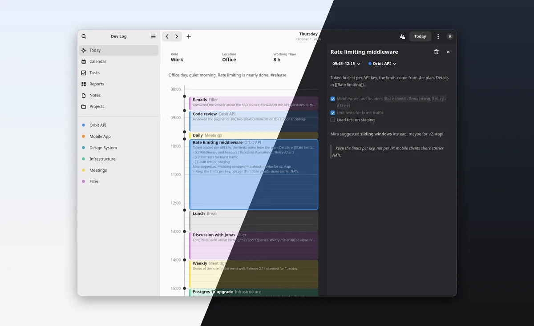534x326 pixels.
Task: Click the calendar icon in the sidebar
Action: 84,61
